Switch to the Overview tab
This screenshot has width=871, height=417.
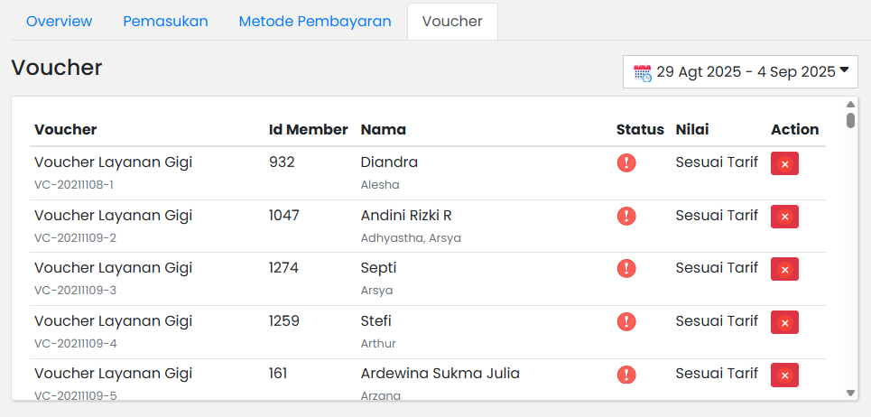click(59, 22)
